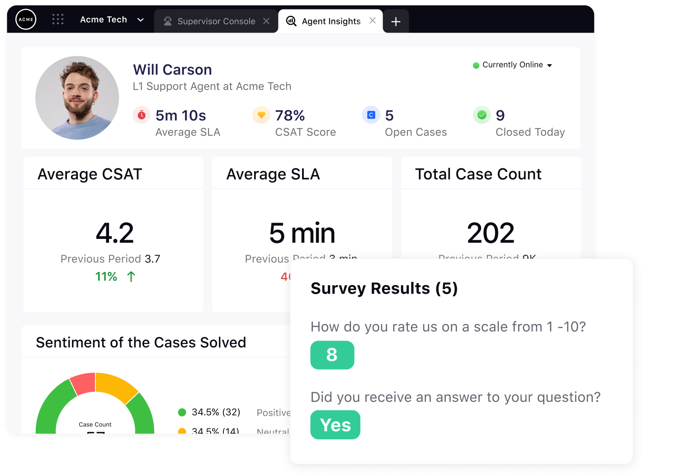Click Sentiment of the Cases Solved heading
The height and width of the screenshot is (476, 676).
pos(141,343)
